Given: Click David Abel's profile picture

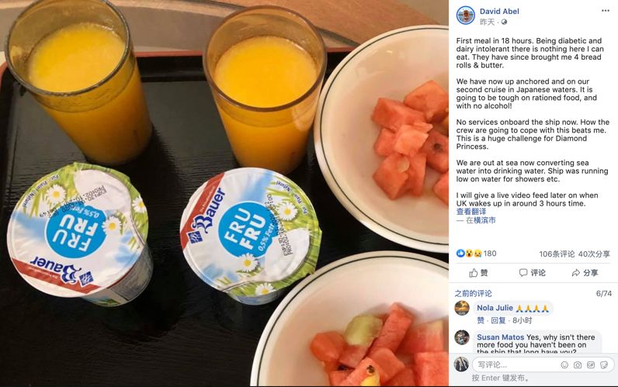Looking at the screenshot, I should coord(465,16).
